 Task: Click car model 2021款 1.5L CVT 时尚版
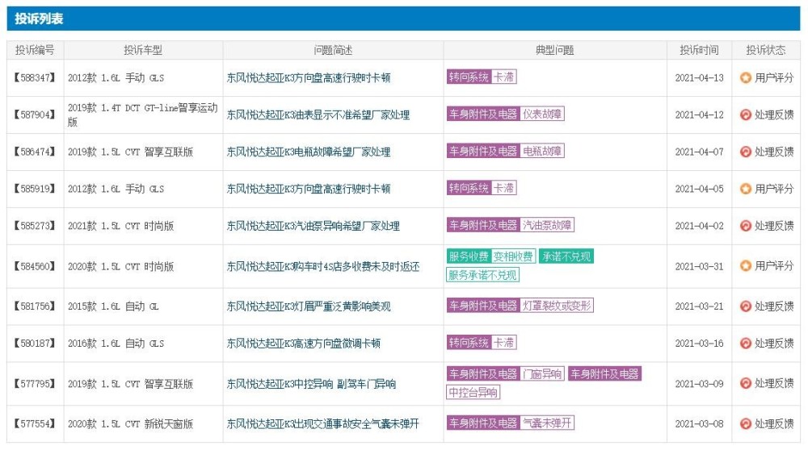pos(120,226)
